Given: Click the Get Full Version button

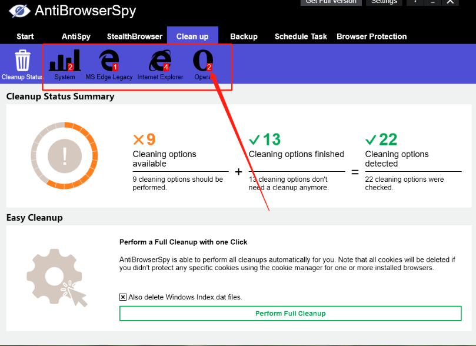Looking at the screenshot, I should coord(331,2).
